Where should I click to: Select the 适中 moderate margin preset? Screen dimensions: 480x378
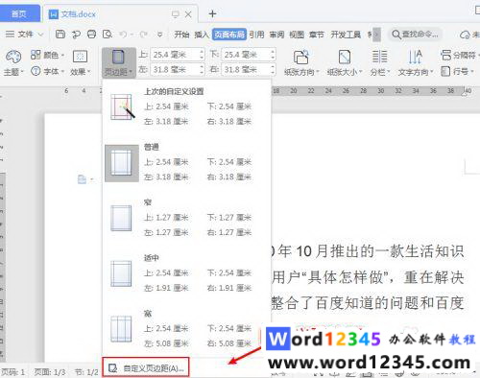click(x=185, y=273)
